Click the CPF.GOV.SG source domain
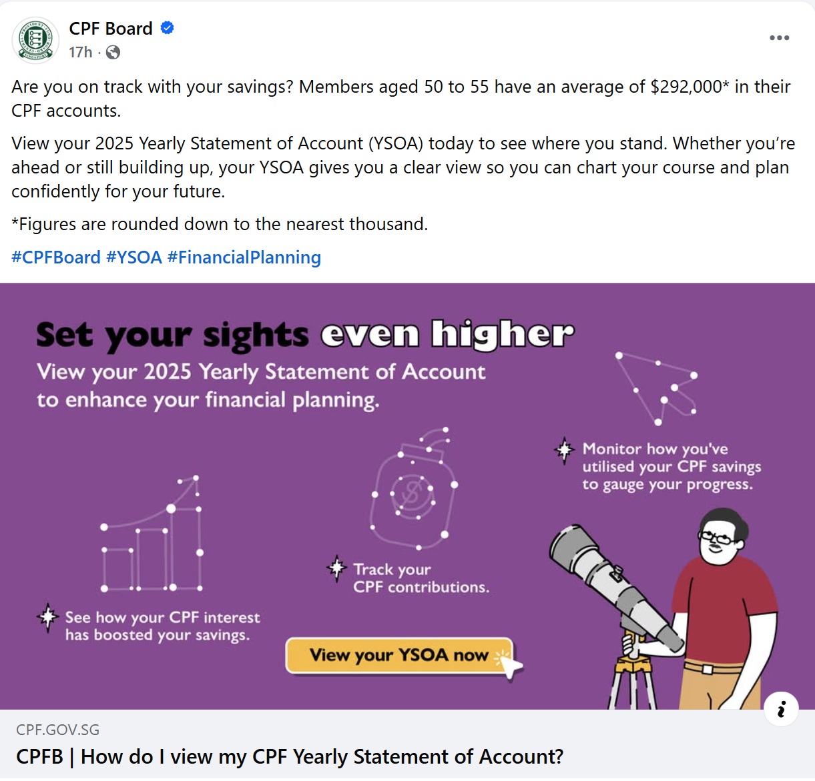815x781 pixels. (x=57, y=730)
